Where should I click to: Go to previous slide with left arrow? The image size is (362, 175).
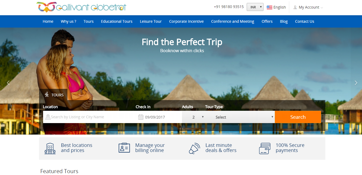point(8,83)
